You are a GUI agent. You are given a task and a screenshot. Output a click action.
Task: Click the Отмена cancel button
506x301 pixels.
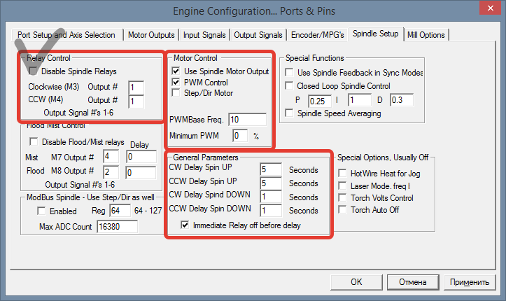(412, 282)
